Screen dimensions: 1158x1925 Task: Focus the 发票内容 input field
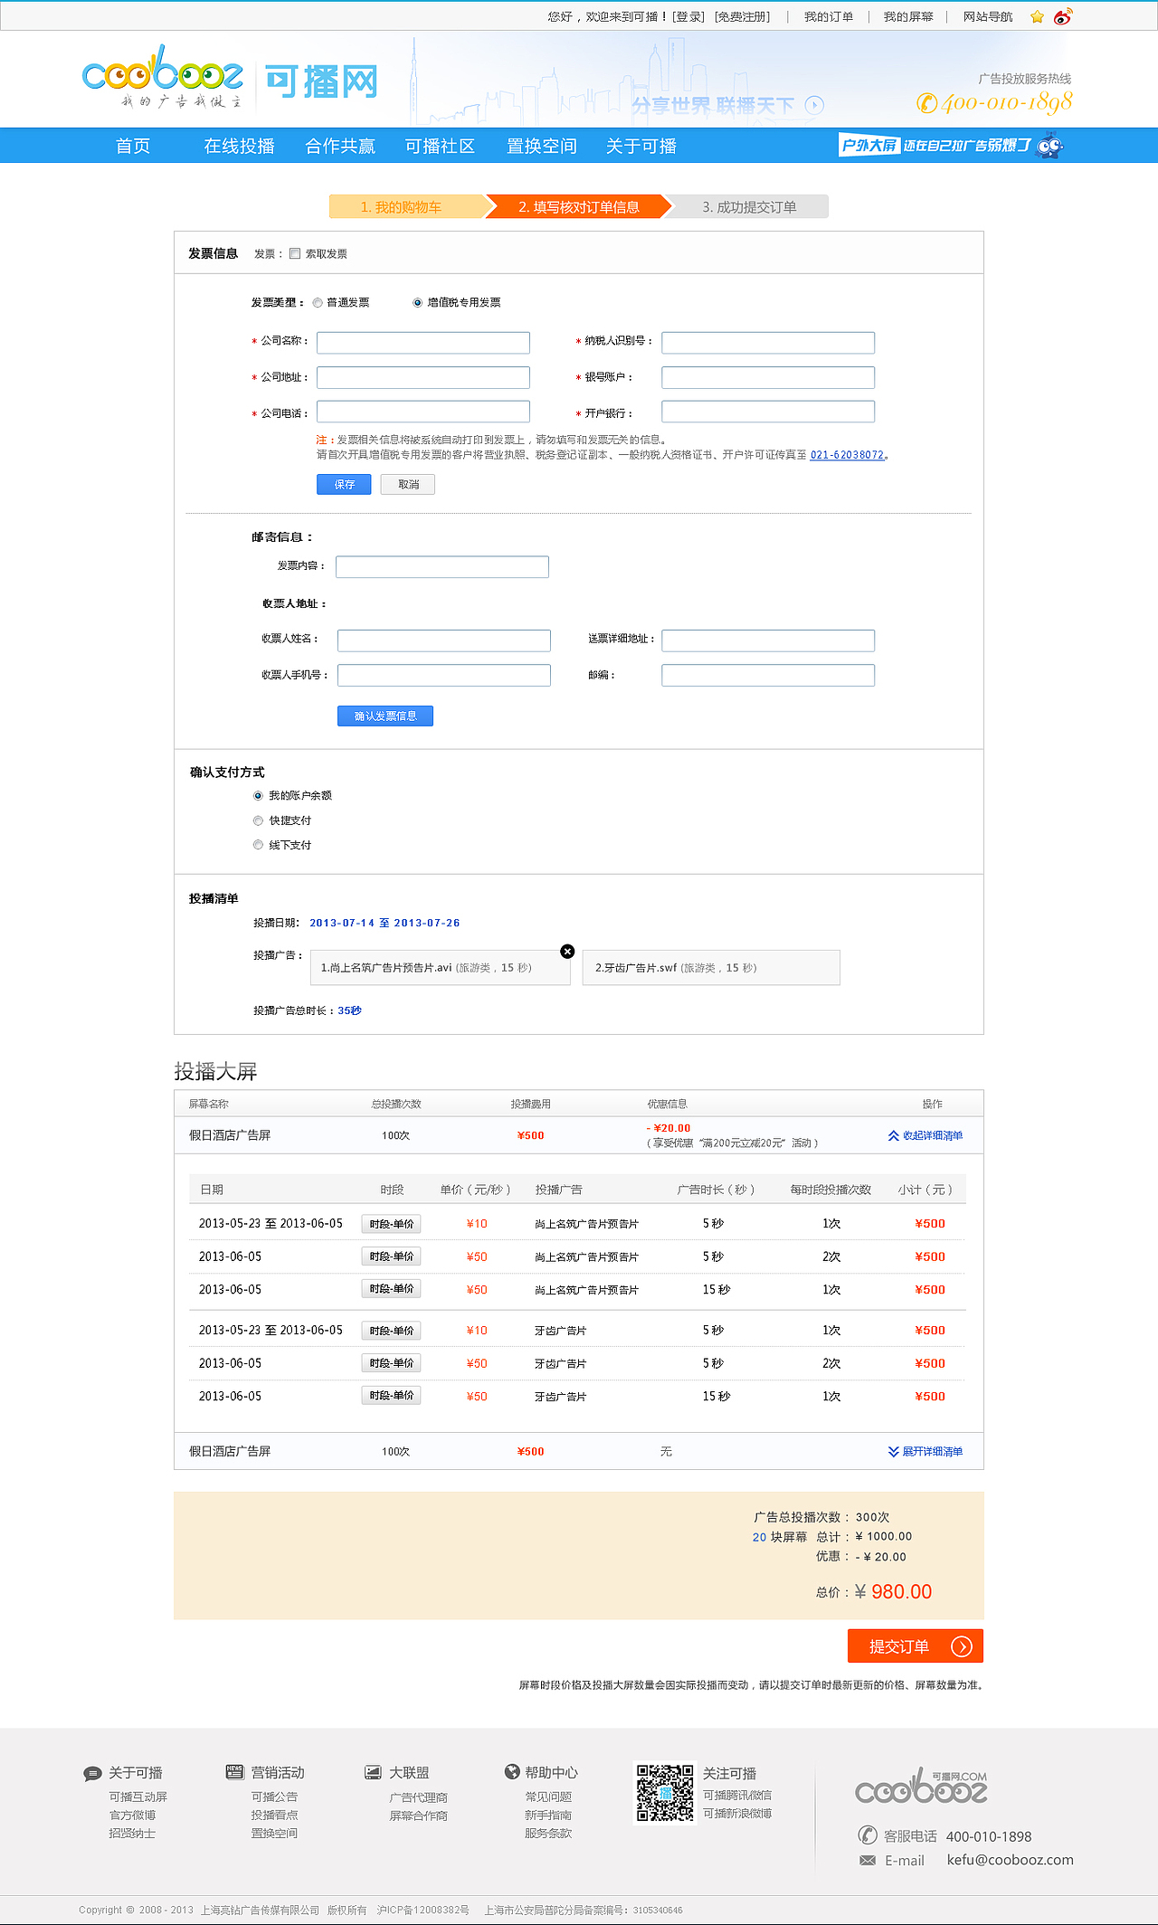click(442, 567)
